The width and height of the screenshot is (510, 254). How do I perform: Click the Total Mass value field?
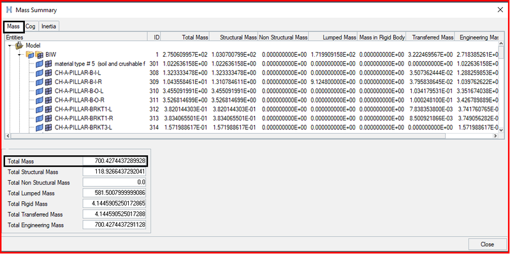pos(115,161)
